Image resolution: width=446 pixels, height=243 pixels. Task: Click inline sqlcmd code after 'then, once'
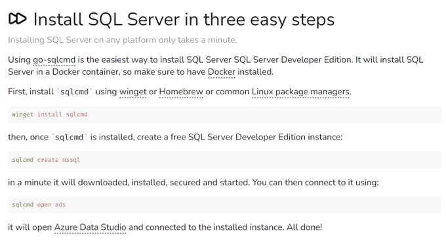click(70, 138)
